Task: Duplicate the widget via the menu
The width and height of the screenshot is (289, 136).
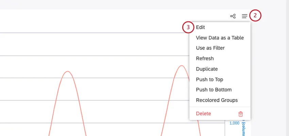Action: (207, 69)
